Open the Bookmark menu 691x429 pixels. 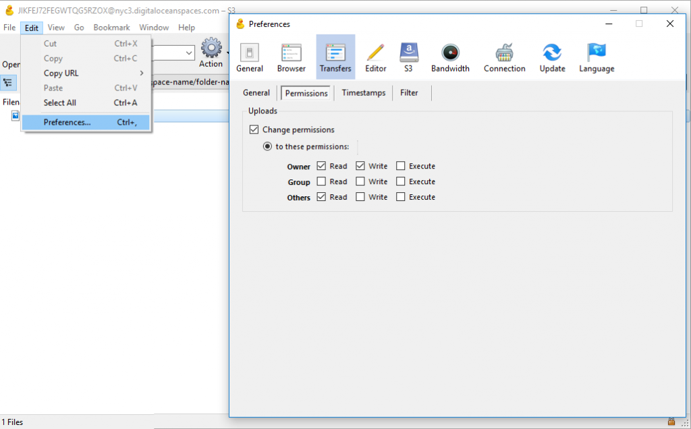111,27
